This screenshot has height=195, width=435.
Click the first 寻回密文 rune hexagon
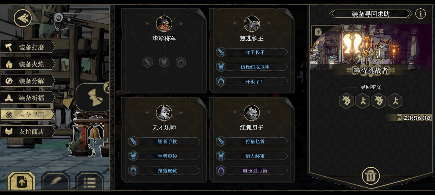pyautogui.click(x=346, y=101)
